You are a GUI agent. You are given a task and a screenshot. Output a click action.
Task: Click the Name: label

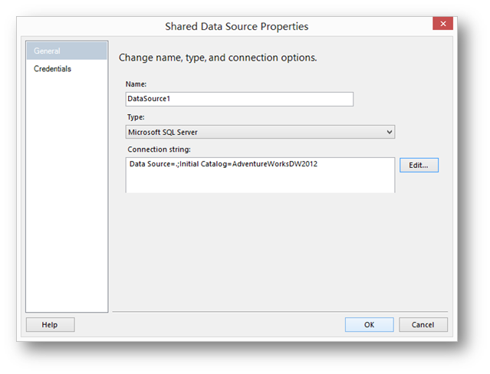pos(136,84)
